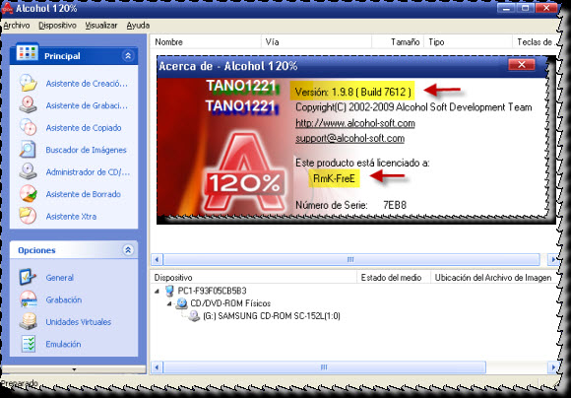The image size is (571, 398).
Task: Open the Asistente Xtra folder icon
Action: tap(29, 216)
